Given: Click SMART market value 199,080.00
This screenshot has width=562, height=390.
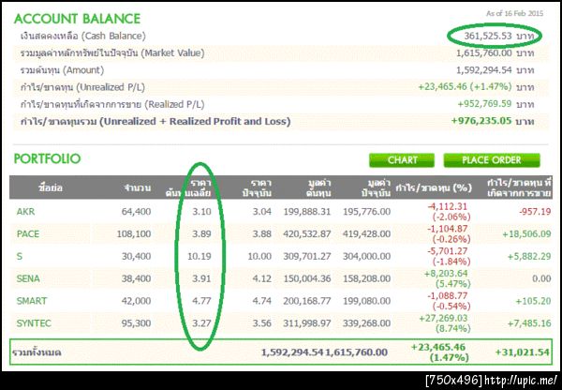Looking at the screenshot, I should (366, 301).
